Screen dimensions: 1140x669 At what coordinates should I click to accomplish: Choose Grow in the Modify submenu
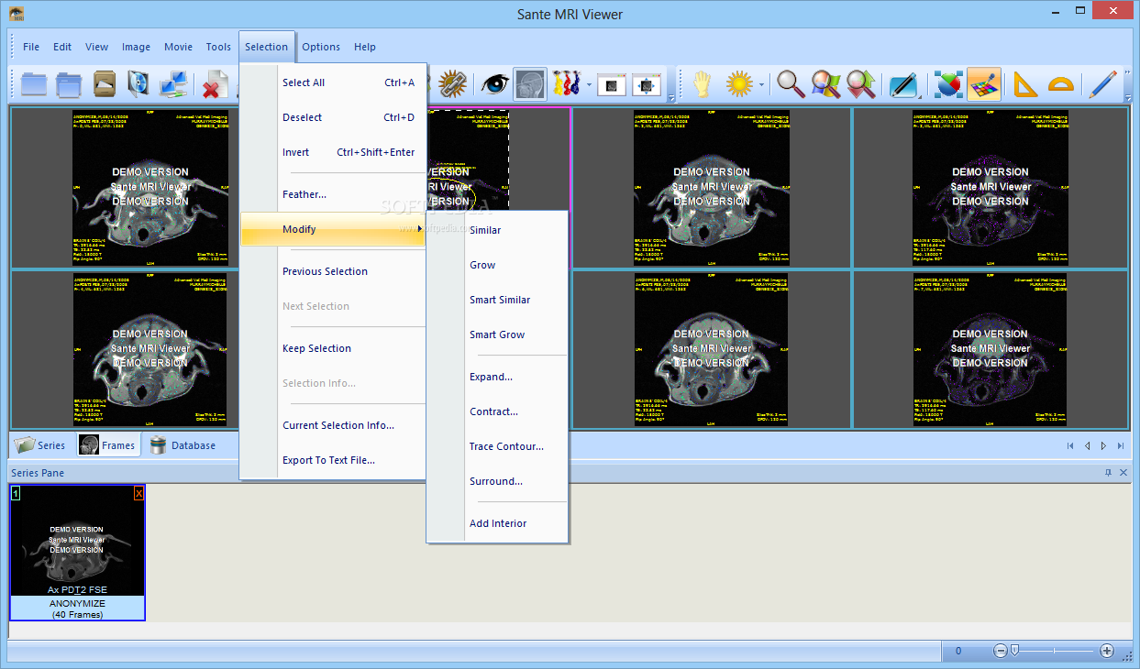[x=498, y=265]
